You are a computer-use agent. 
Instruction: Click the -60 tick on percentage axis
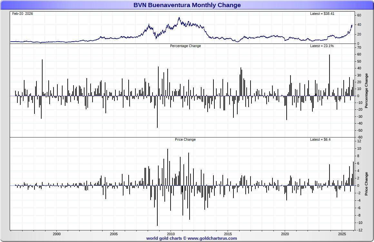point(360,137)
